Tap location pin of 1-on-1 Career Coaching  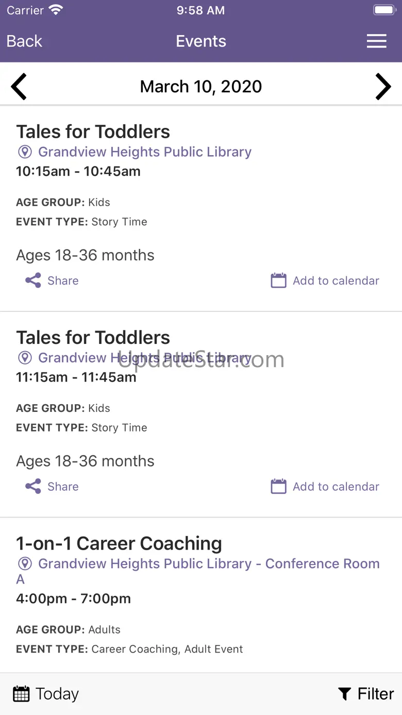click(25, 563)
